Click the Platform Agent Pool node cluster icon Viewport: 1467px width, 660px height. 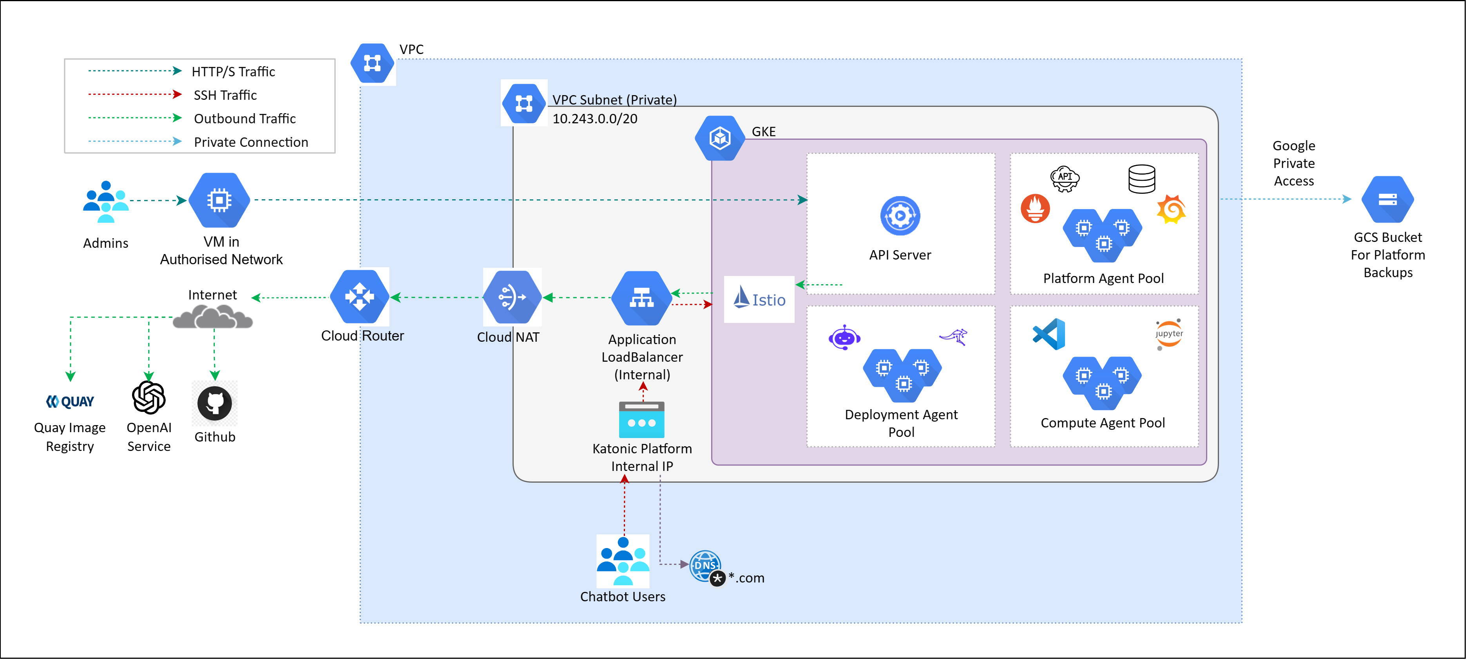[1103, 236]
